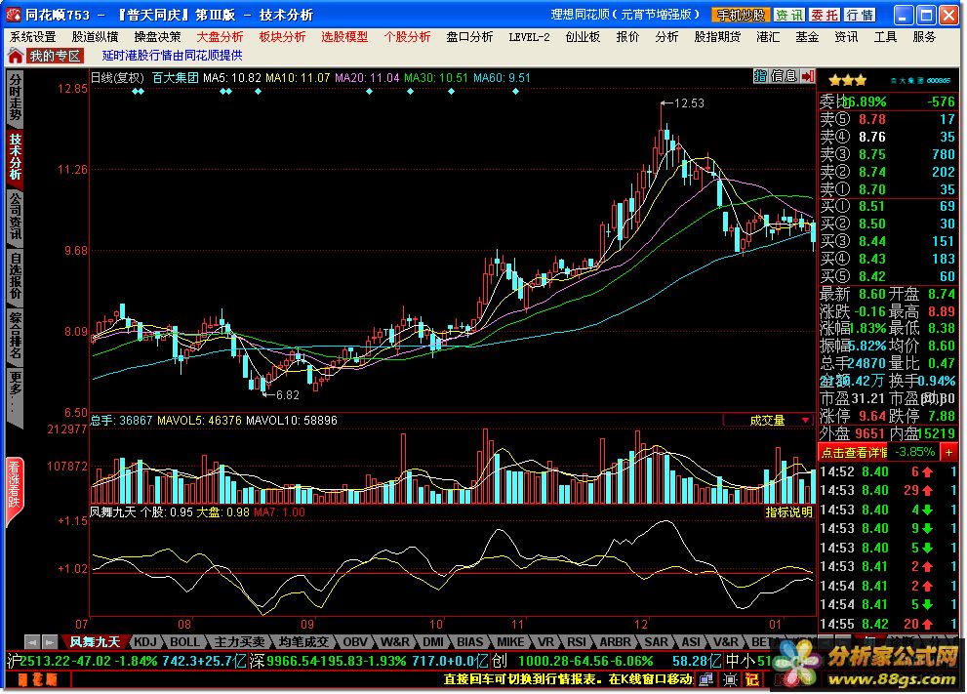Move indicator tabs left with arrow button

click(32, 642)
